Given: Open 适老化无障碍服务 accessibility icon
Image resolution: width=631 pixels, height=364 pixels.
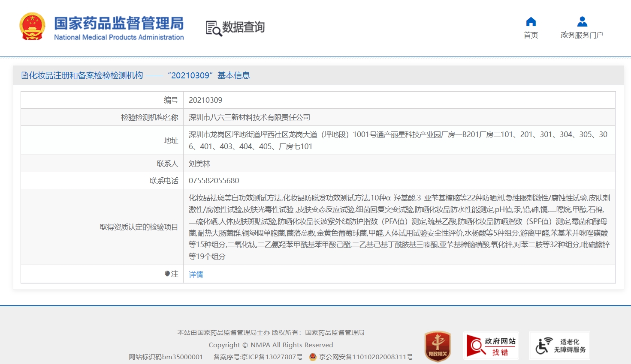Looking at the screenshot, I should coord(559,346).
